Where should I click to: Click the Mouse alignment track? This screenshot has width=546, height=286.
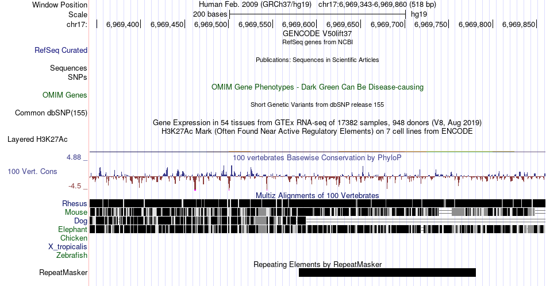pos(317,212)
